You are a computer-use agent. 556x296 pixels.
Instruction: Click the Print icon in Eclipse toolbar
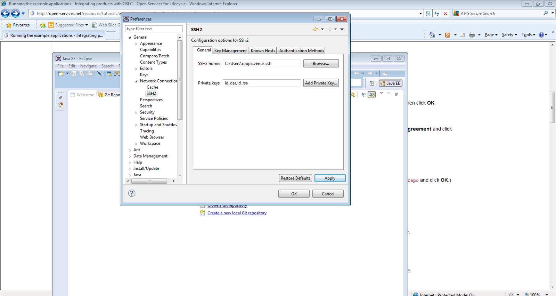90,73
